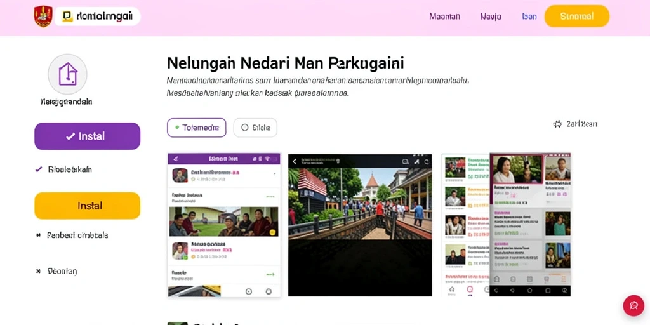Select the Tolemedre filter chip

197,128
